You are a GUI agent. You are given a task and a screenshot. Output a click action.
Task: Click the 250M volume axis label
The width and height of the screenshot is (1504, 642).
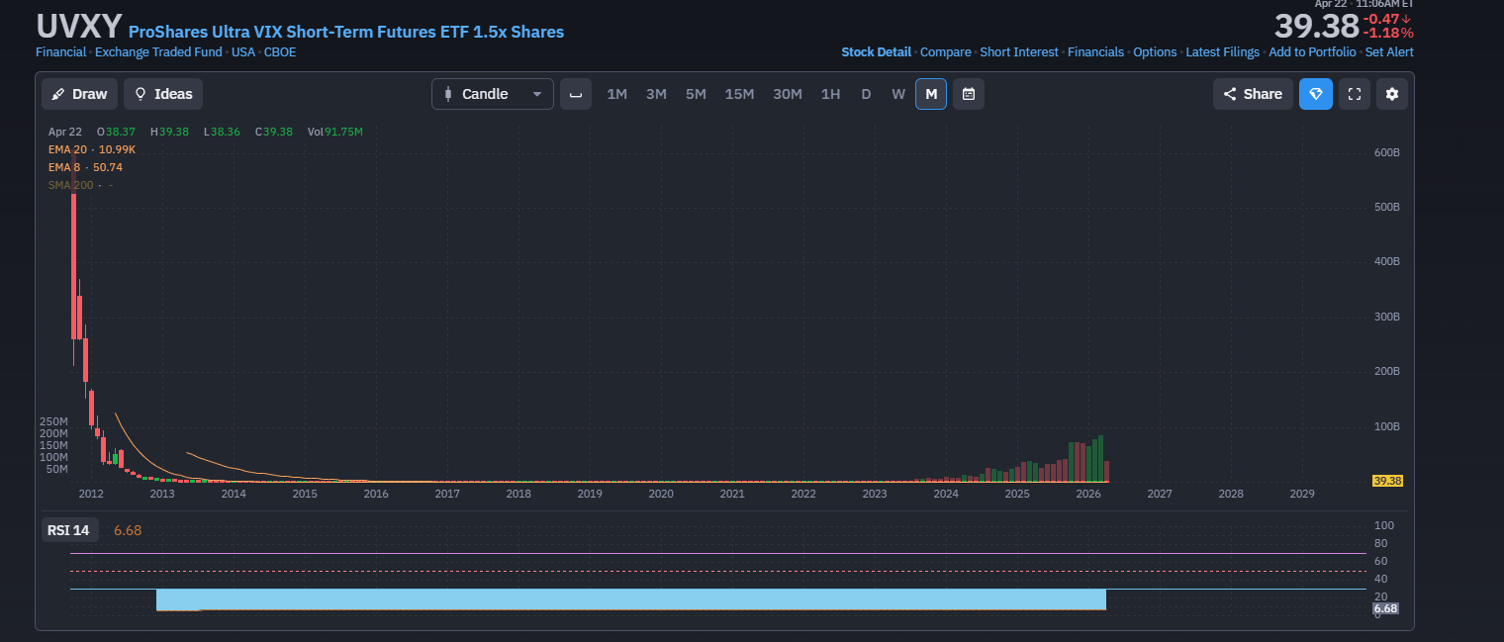point(53,421)
